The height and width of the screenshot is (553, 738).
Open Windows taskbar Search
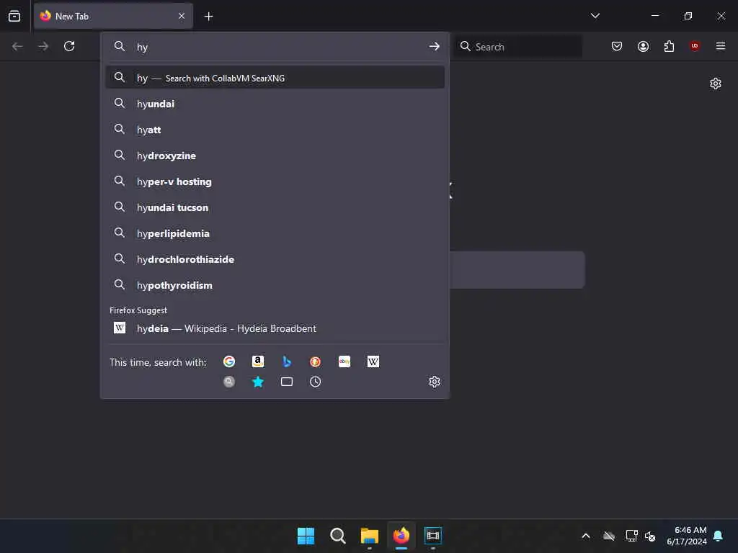[337, 536]
